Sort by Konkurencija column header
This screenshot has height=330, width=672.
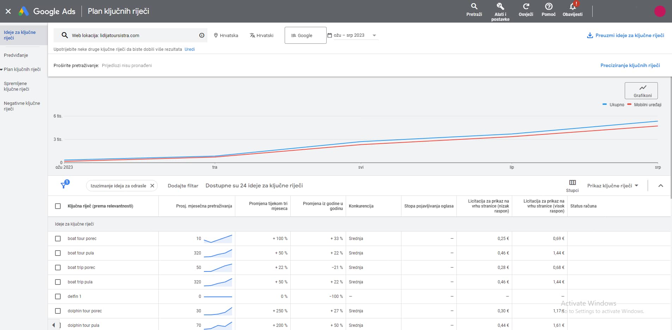361,206
